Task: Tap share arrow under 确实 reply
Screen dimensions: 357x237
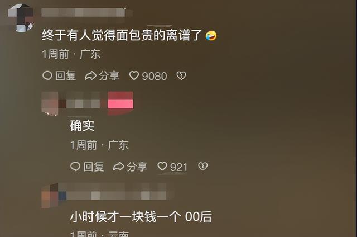Action: pyautogui.click(x=119, y=166)
